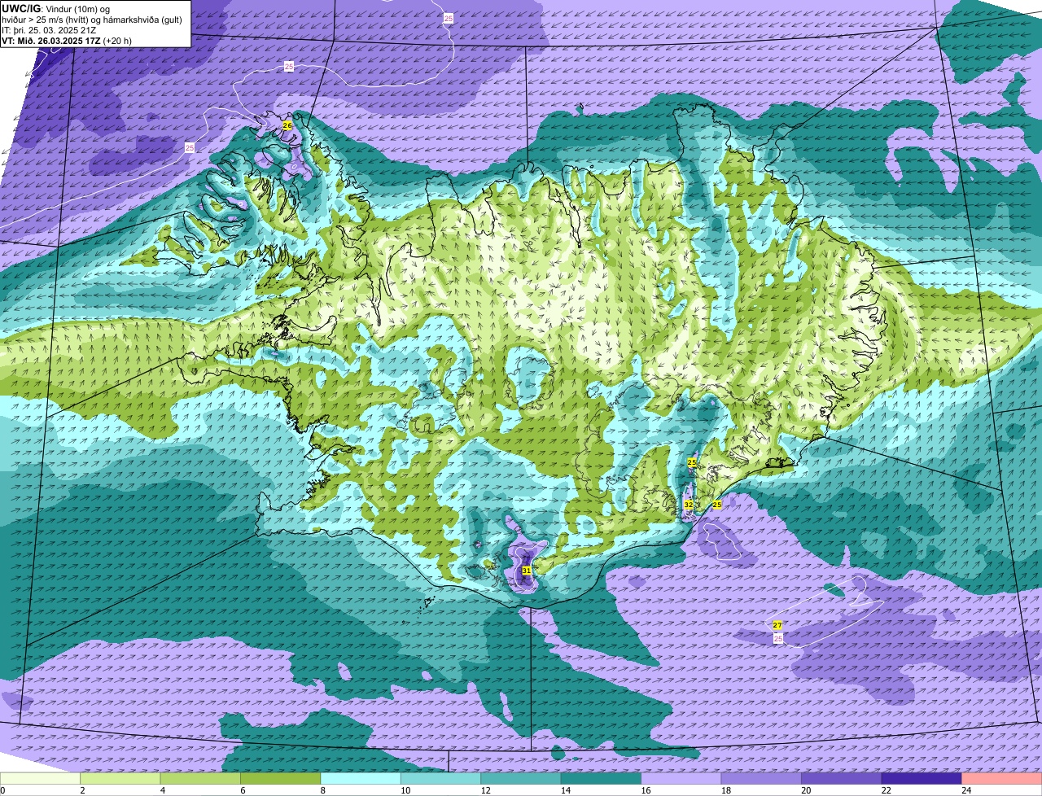Select the 8–10 m/s pale cyan swatch

point(361,778)
